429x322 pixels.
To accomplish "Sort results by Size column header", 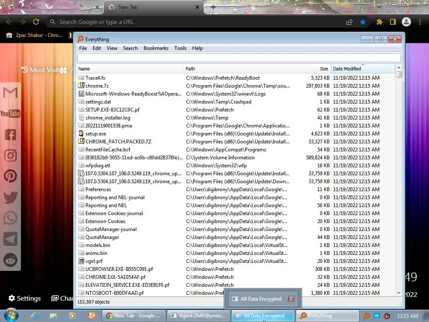I will pos(310,69).
